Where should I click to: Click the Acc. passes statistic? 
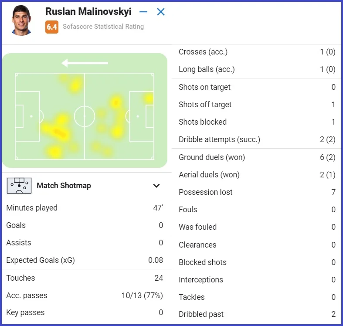(85, 295)
